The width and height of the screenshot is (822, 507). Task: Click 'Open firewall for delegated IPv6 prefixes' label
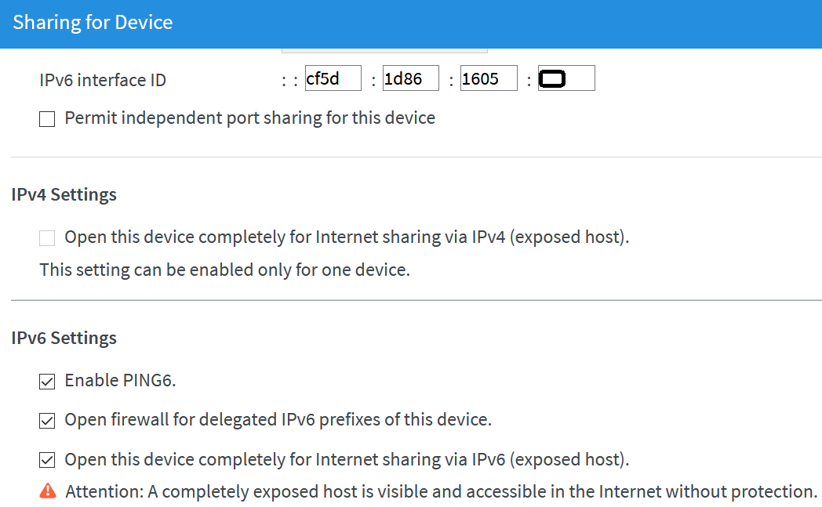(278, 419)
